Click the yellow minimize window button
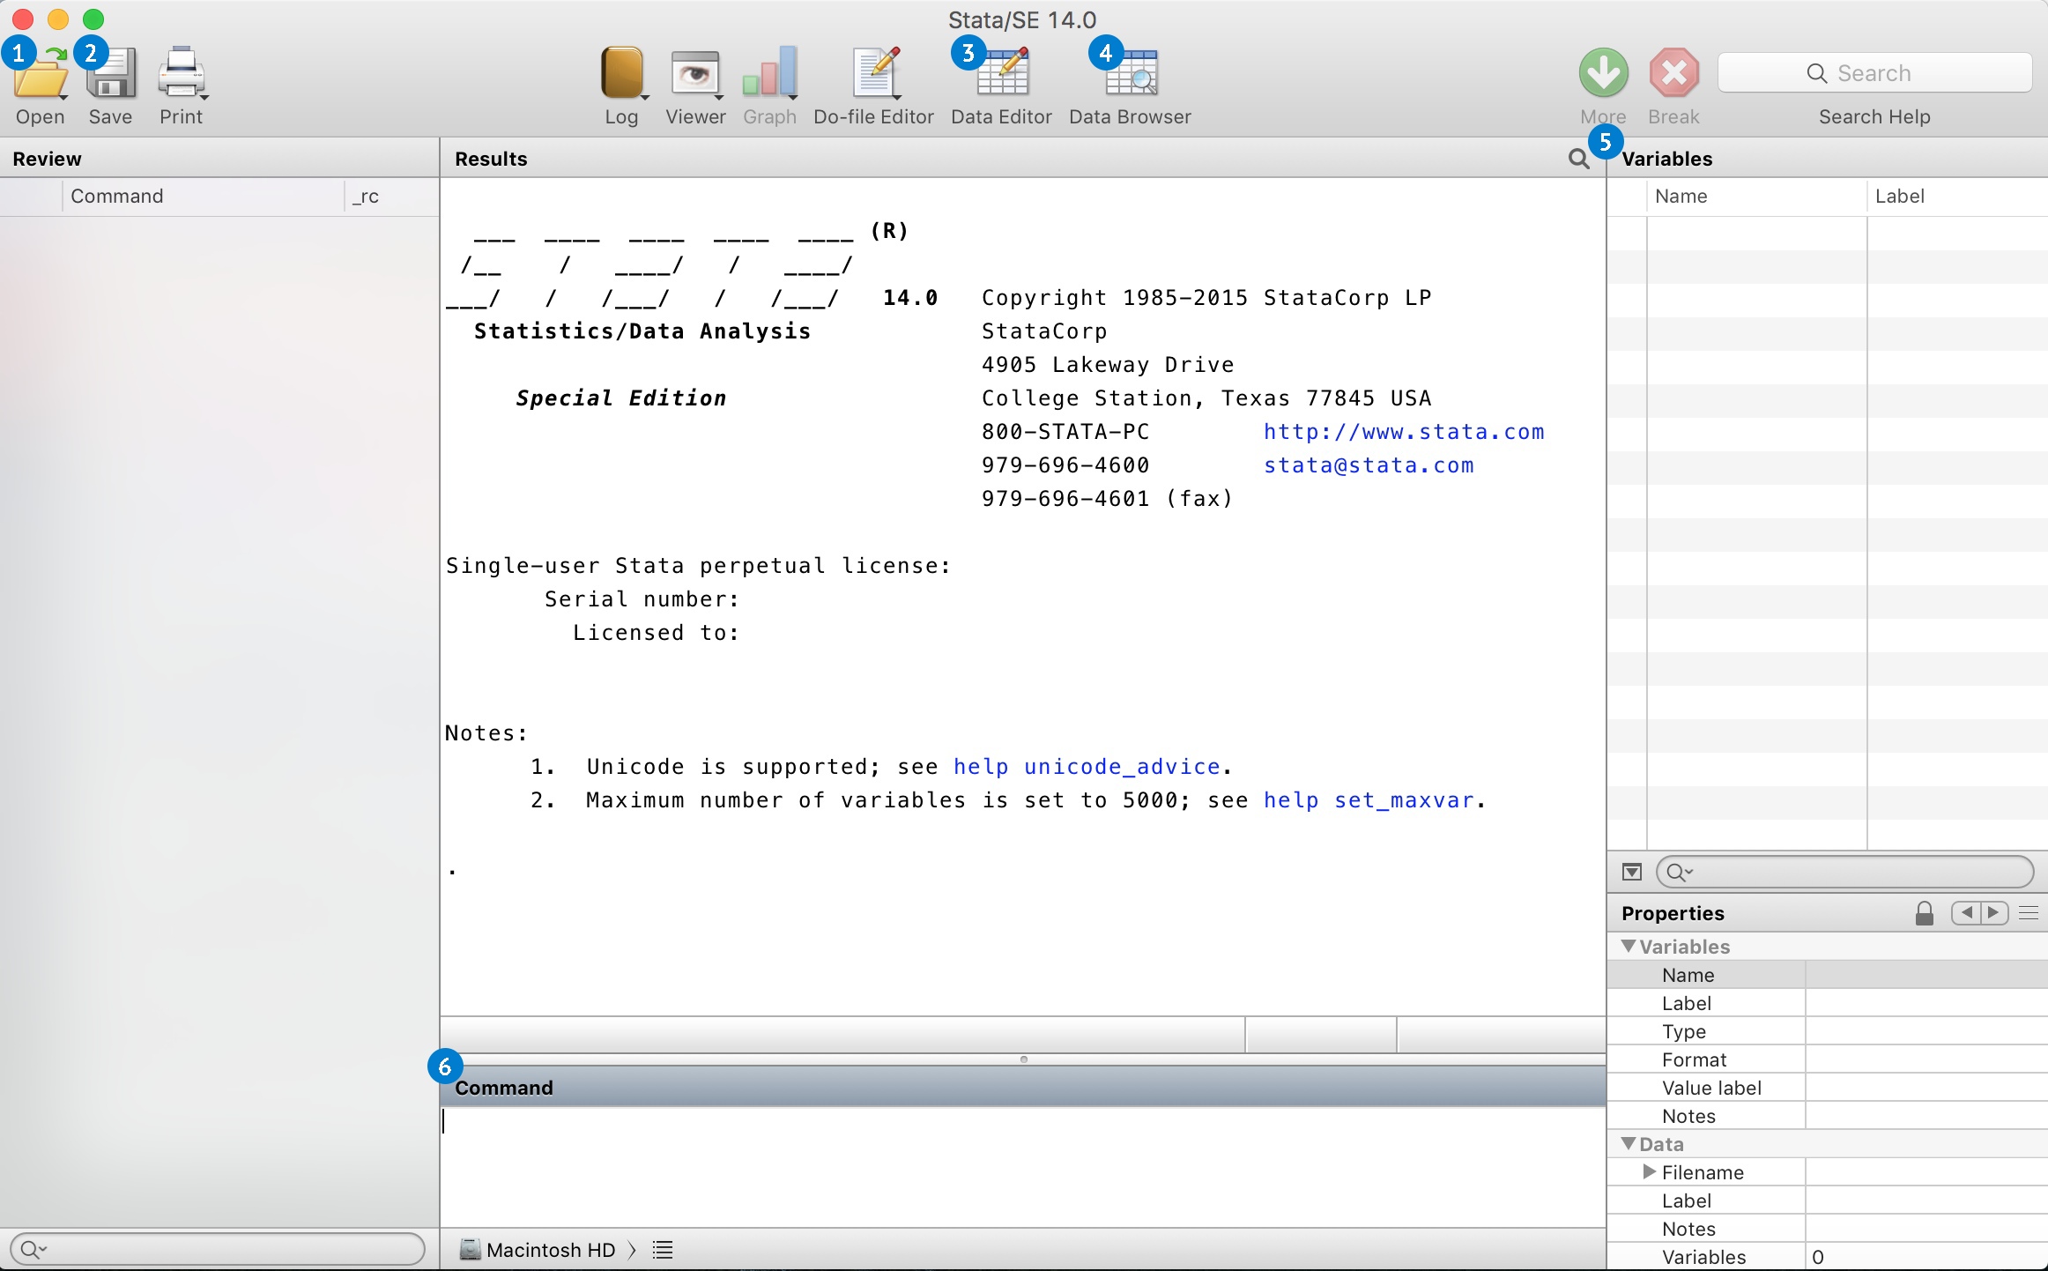 [58, 19]
